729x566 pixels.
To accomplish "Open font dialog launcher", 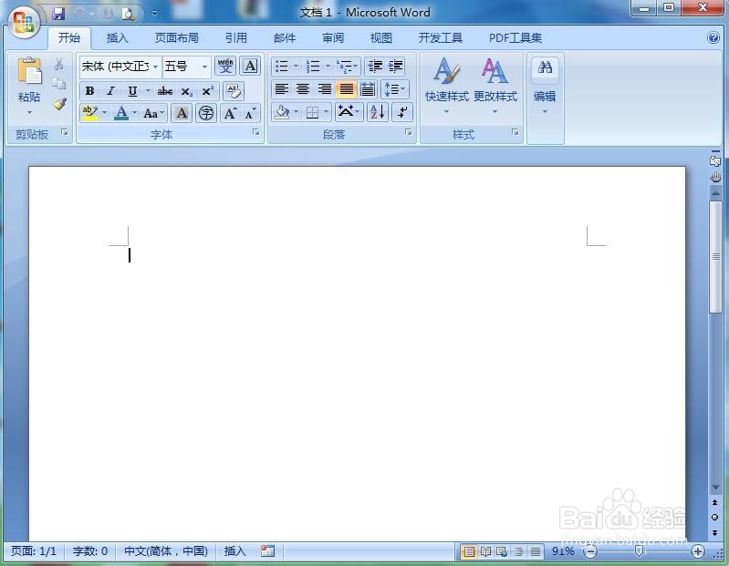I will click(x=256, y=133).
